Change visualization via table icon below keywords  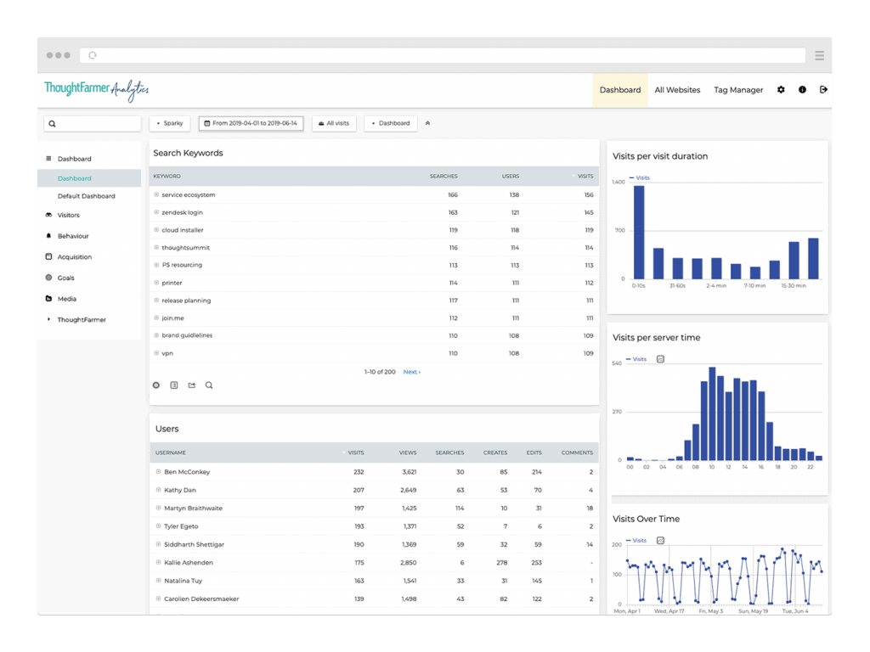click(174, 385)
